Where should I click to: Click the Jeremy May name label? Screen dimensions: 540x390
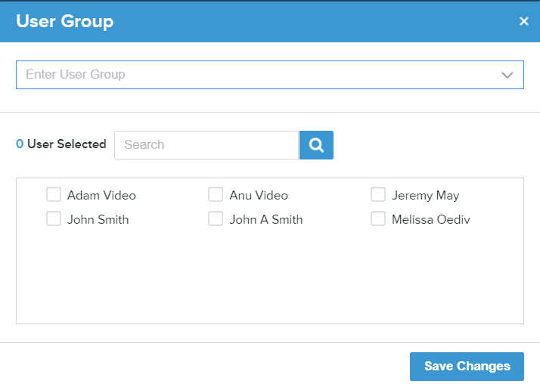(425, 196)
